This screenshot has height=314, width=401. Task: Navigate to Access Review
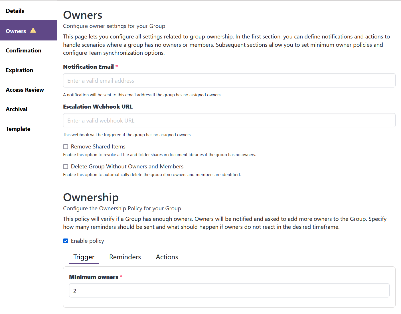[25, 90]
